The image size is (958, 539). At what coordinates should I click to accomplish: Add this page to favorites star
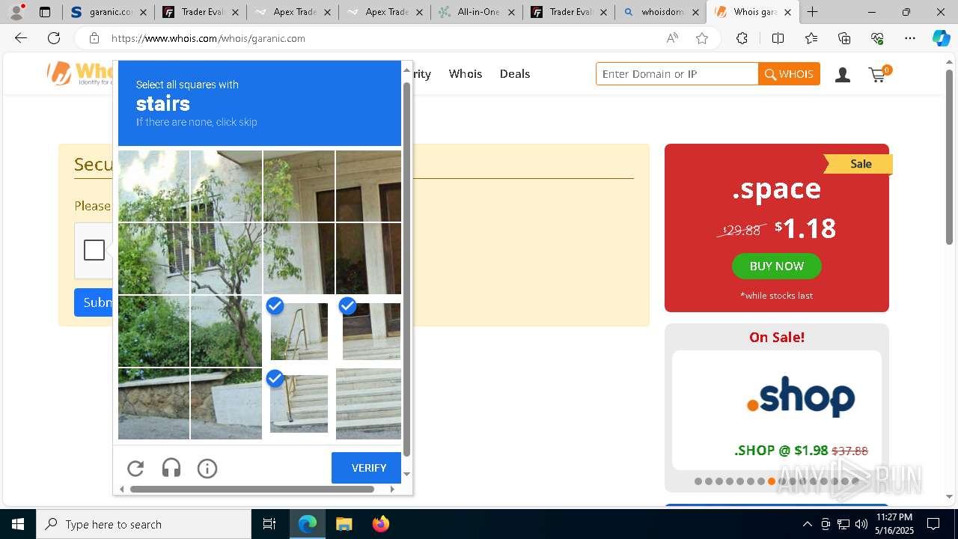702,38
